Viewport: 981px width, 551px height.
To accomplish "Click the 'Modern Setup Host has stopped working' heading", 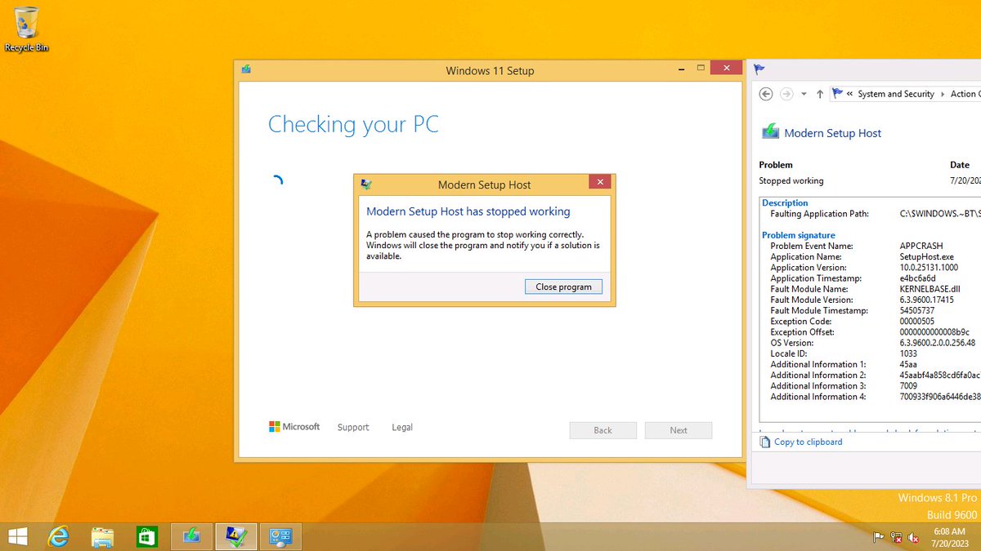I will [x=468, y=211].
